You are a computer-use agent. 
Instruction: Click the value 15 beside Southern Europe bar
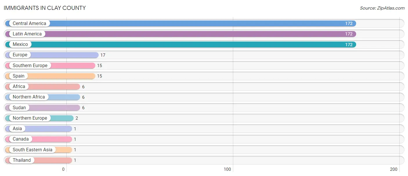[x=100, y=66]
